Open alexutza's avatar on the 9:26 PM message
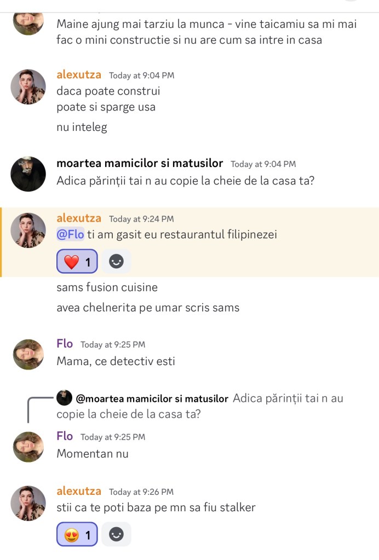Screen dimensions: 379x560 (28, 503)
